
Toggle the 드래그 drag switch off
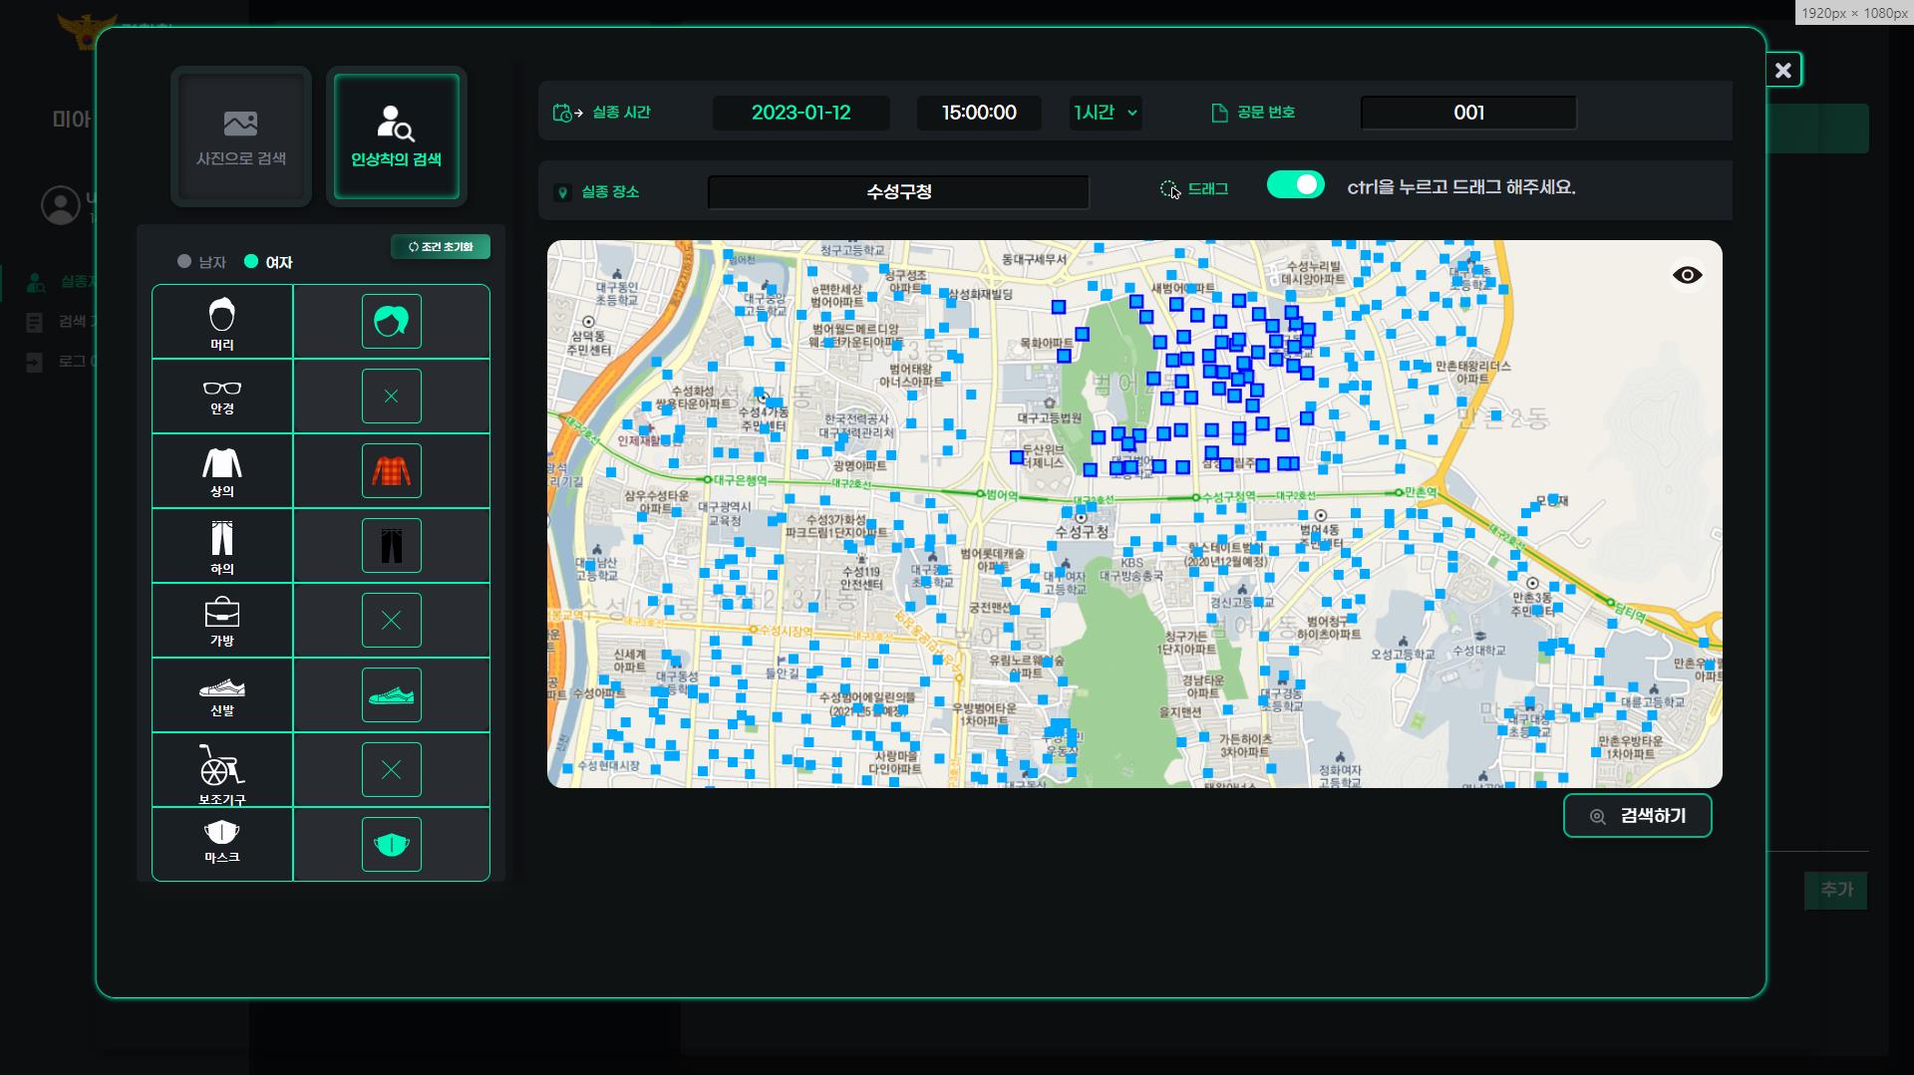click(x=1295, y=185)
